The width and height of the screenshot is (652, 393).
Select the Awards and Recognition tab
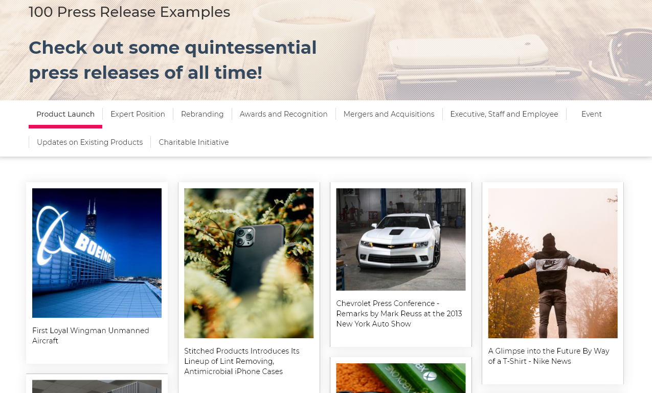coord(283,114)
